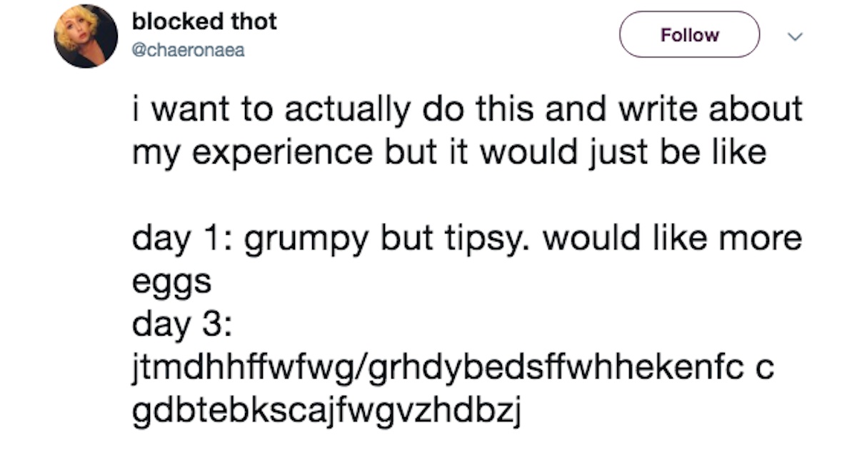Click the lone "c" ending the gibberish line

click(765, 369)
